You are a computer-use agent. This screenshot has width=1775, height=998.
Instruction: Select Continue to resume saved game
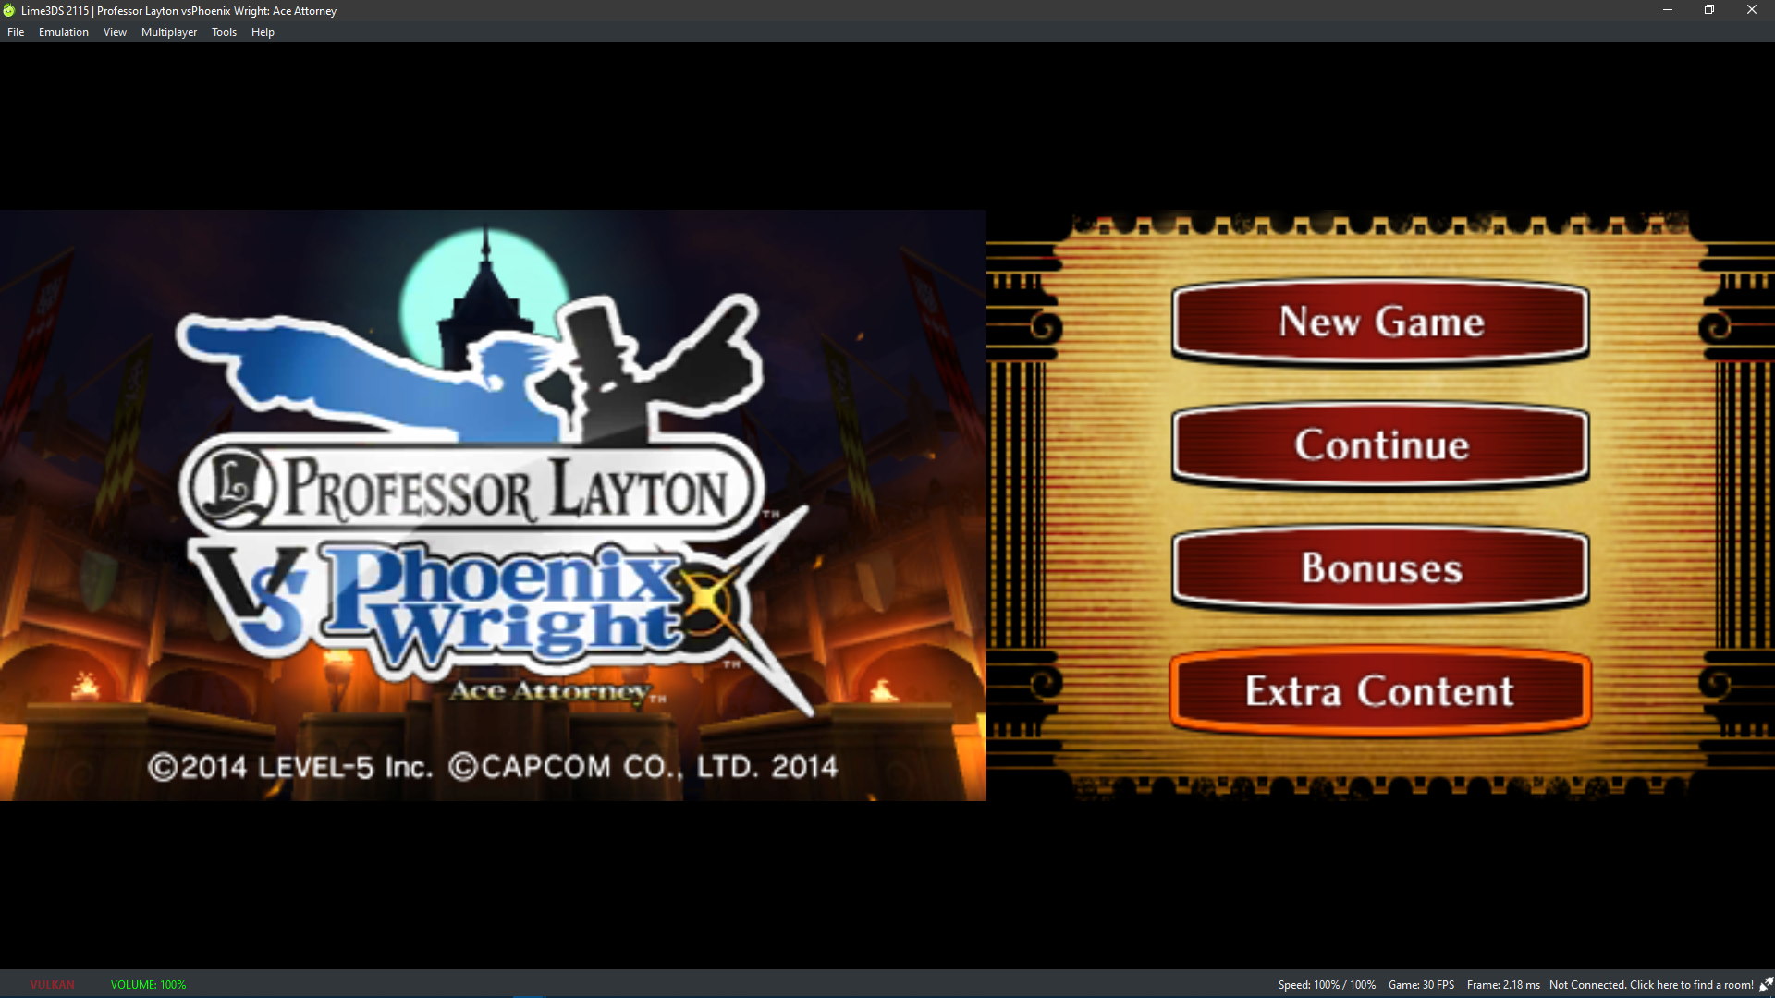tap(1381, 444)
